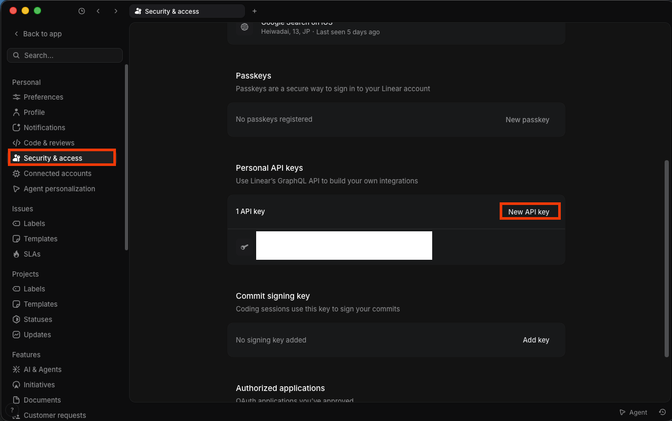Open the Agent button in bottom bar

(x=634, y=413)
